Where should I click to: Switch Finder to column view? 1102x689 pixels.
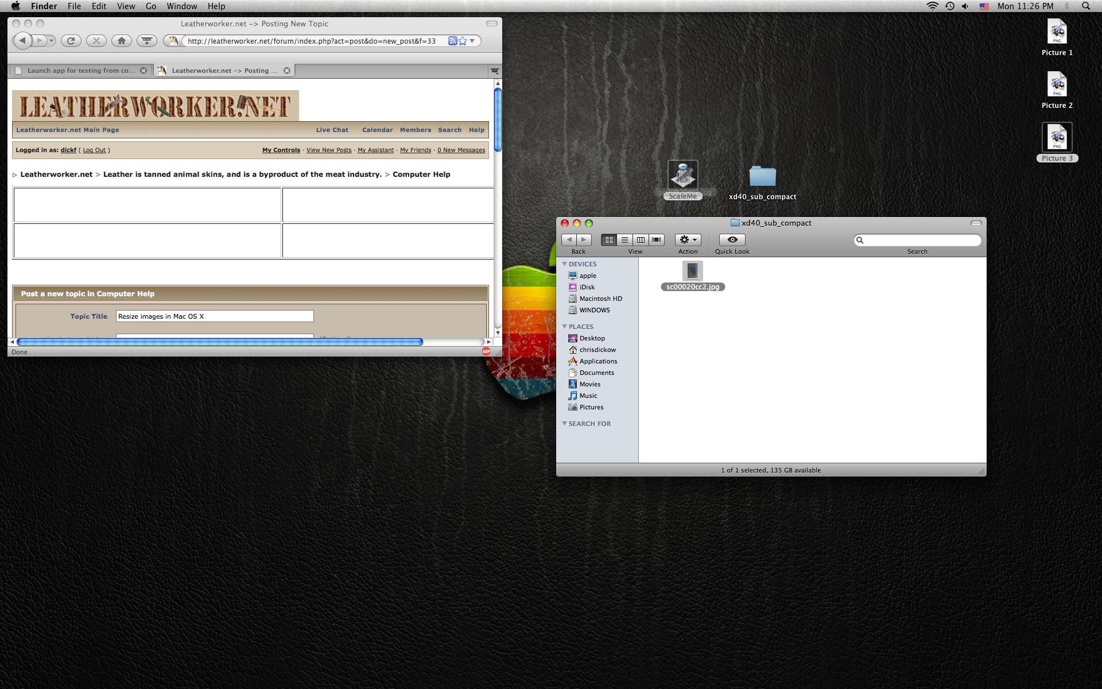(x=641, y=240)
